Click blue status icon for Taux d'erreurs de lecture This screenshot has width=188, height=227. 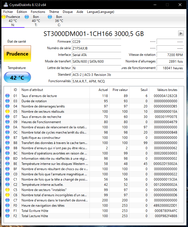tap(7, 96)
